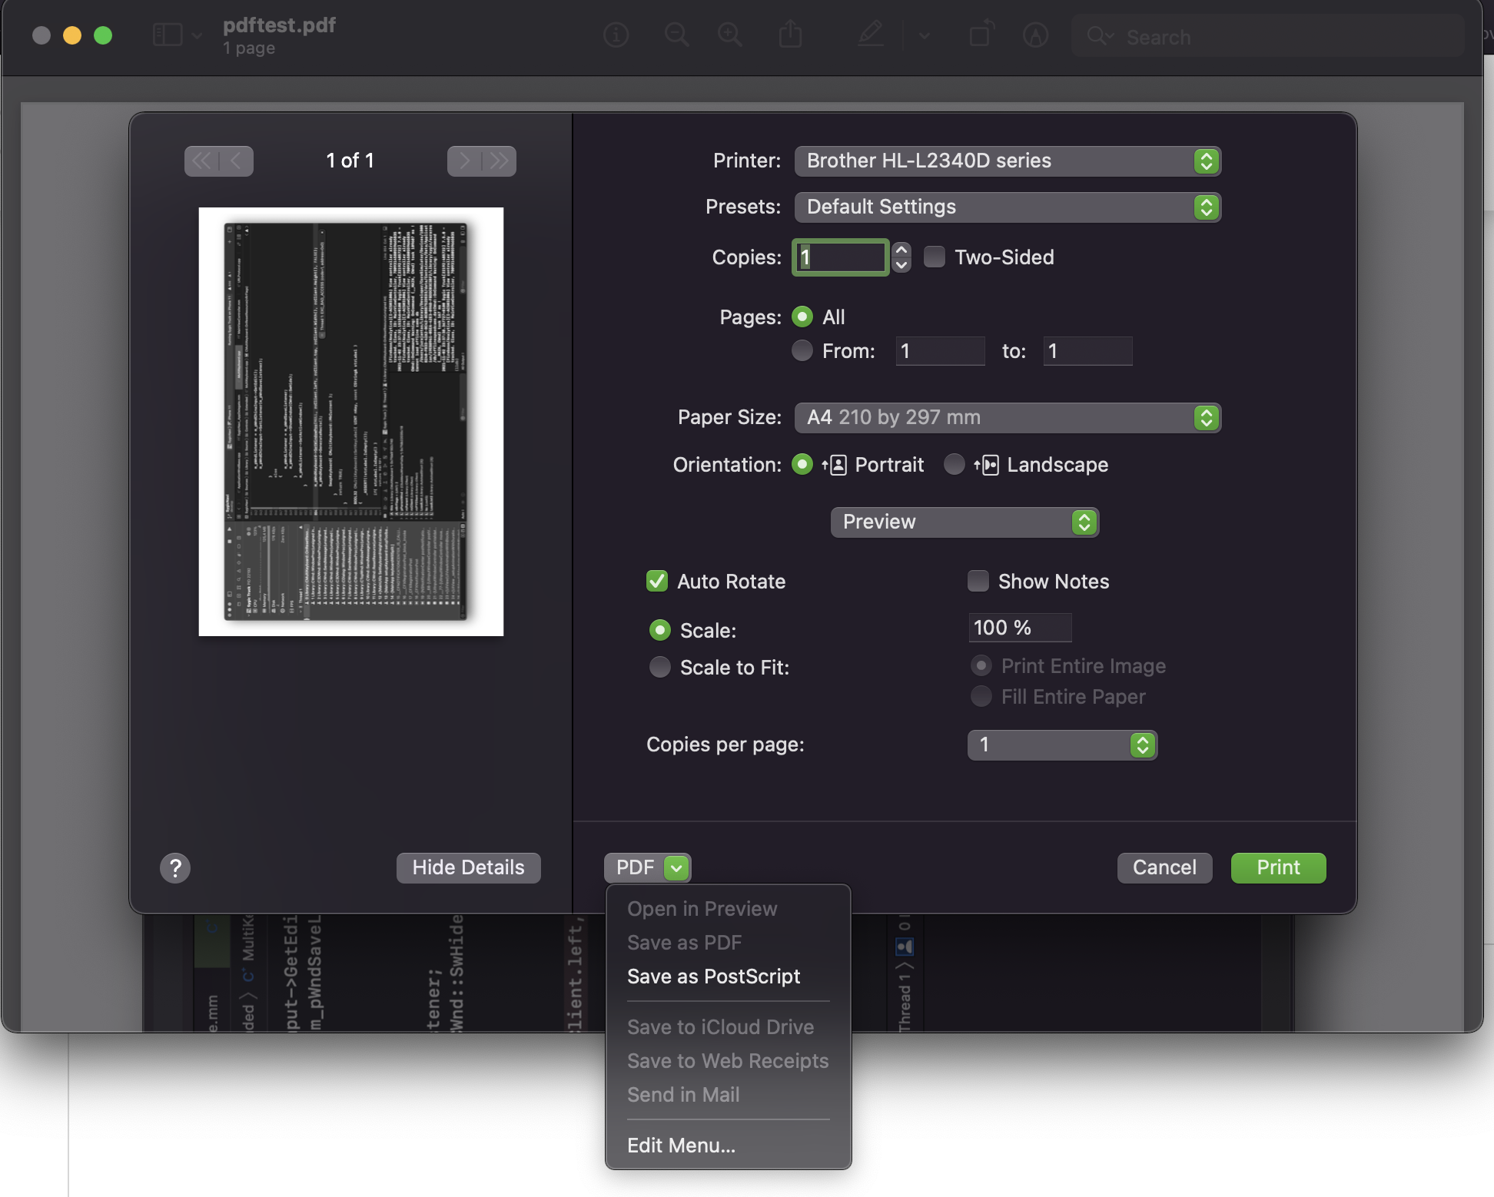This screenshot has width=1494, height=1197.
Task: Click the zoom out magnifier icon
Action: (x=676, y=35)
